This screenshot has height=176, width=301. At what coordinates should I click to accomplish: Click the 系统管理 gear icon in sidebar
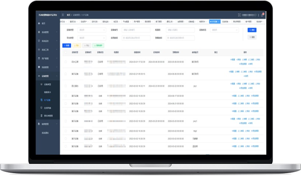(x=39, y=32)
